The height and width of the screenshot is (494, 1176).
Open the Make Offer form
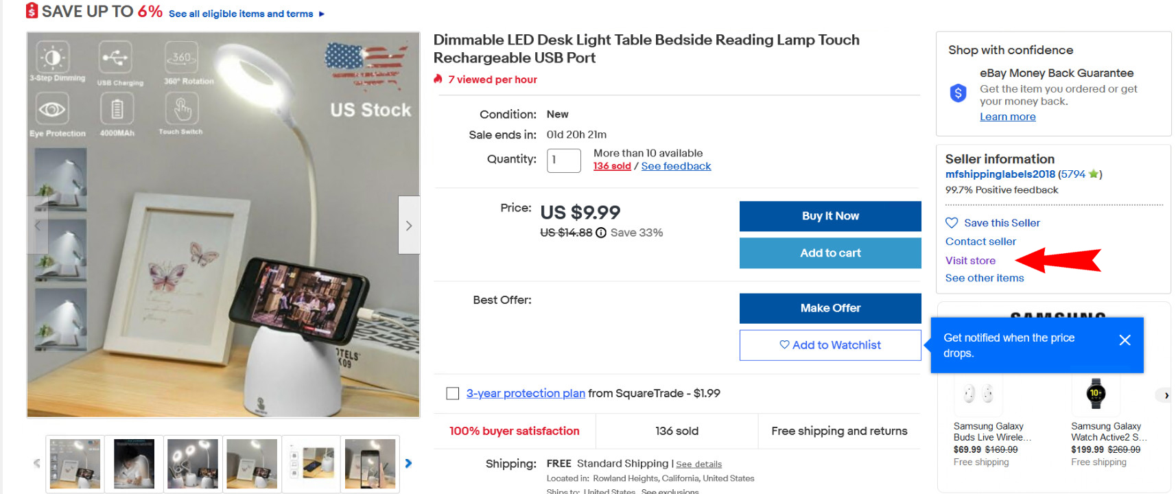[x=830, y=308]
